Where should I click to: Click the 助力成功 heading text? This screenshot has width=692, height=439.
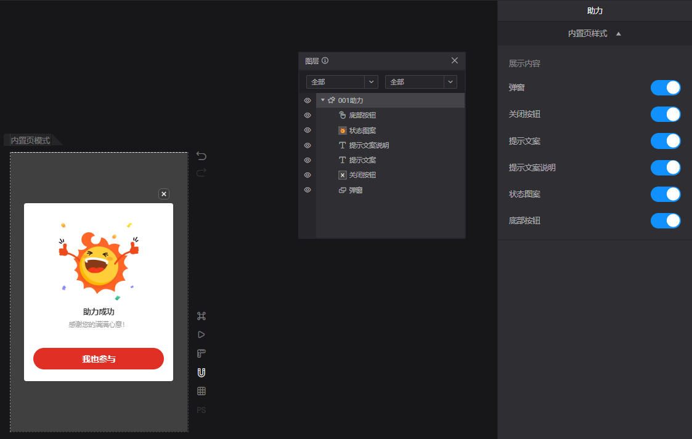99,312
